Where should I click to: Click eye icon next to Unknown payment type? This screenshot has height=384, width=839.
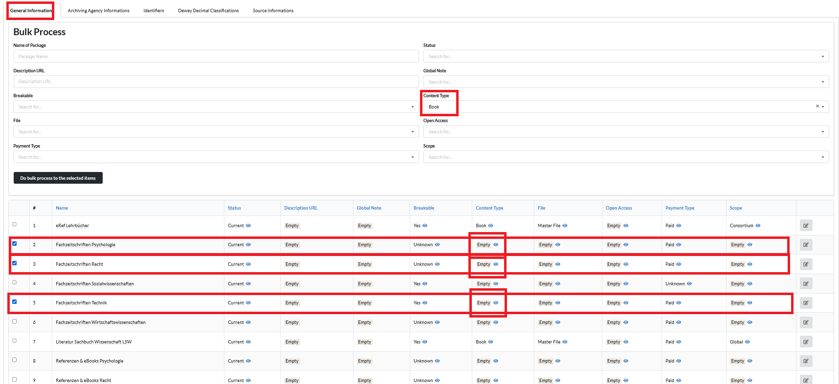[689, 284]
